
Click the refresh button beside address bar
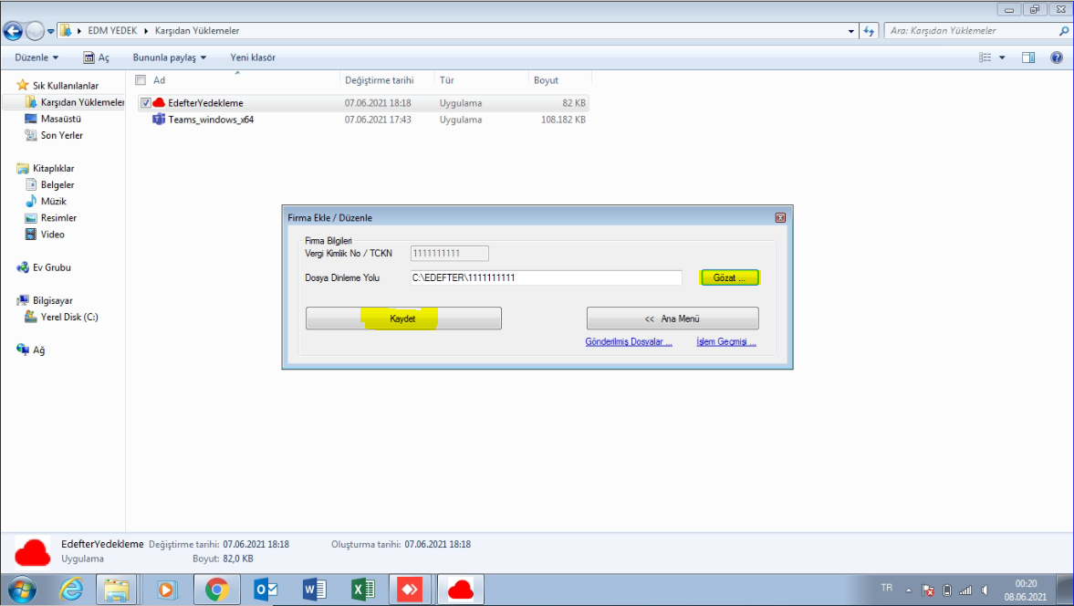coord(869,31)
